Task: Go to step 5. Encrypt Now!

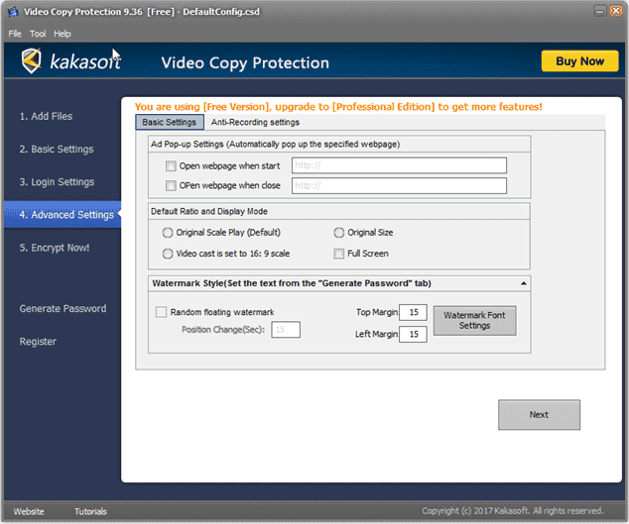Action: click(55, 248)
